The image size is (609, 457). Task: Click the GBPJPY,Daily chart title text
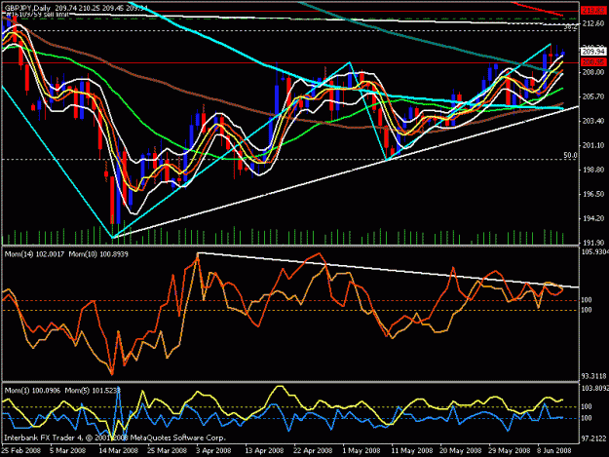tap(27, 8)
